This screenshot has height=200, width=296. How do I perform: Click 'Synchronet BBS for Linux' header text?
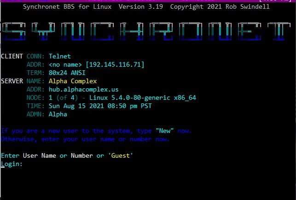click(x=67, y=7)
